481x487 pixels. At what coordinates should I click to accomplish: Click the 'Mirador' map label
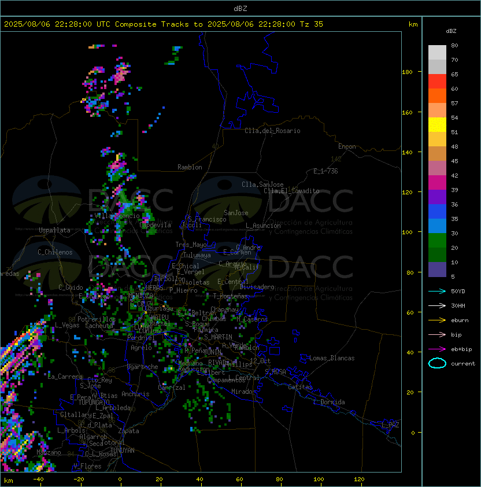pos(243,392)
